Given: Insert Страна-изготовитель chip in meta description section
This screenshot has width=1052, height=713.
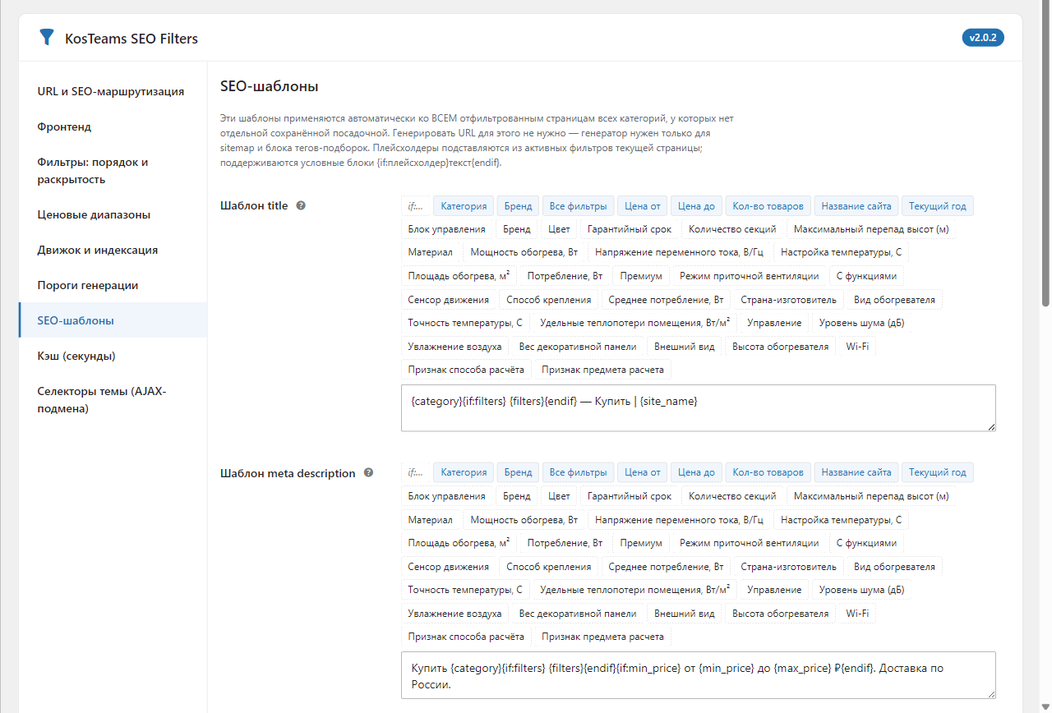Looking at the screenshot, I should coord(788,567).
